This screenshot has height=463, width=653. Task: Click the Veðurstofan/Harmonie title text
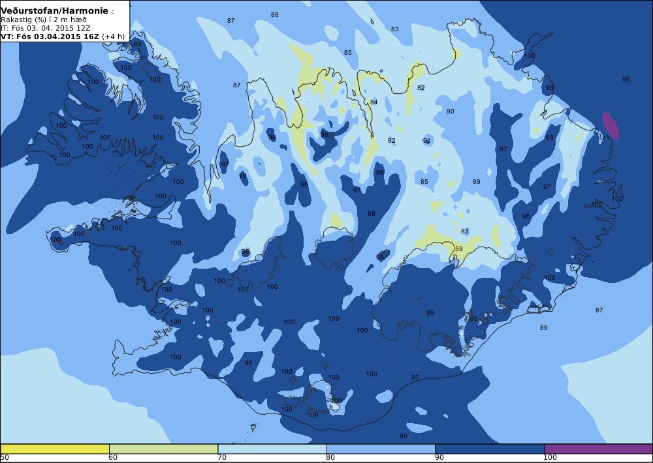[55, 11]
